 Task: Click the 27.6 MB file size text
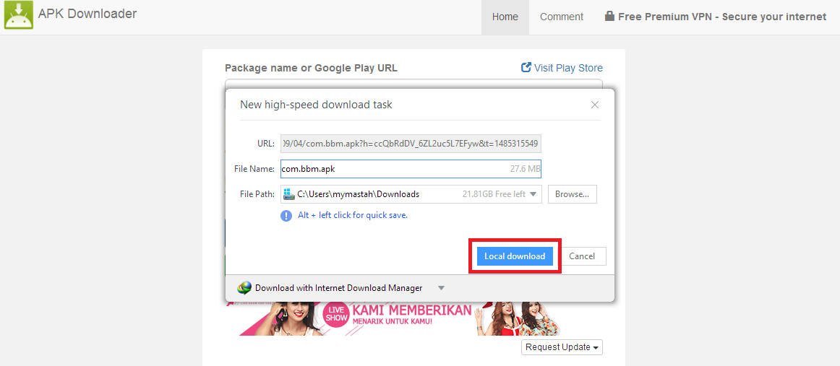pyautogui.click(x=525, y=169)
